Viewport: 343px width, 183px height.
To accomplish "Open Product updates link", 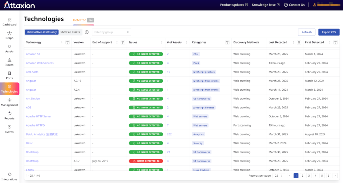I will 234,5.
